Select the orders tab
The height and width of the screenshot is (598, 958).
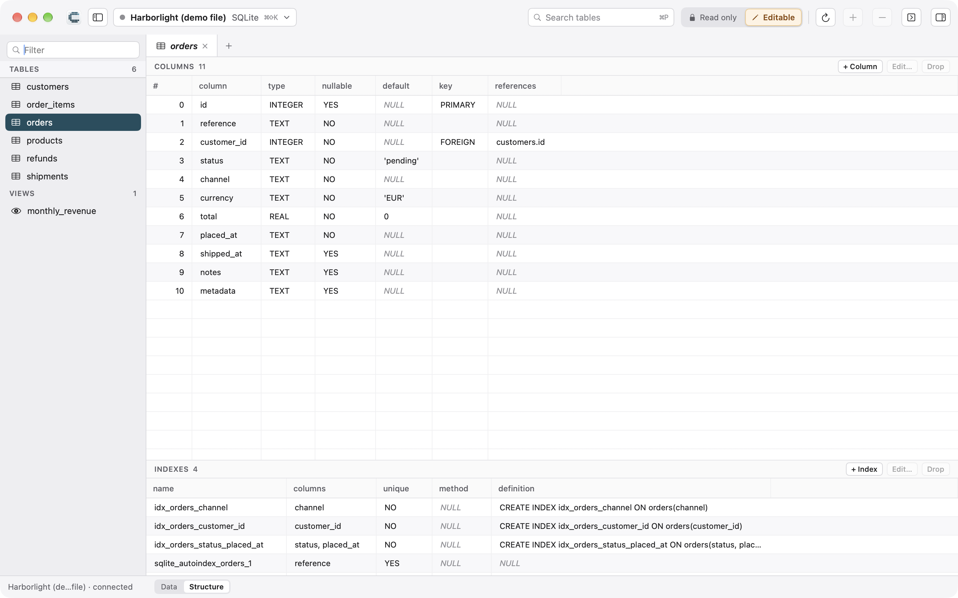[182, 46]
